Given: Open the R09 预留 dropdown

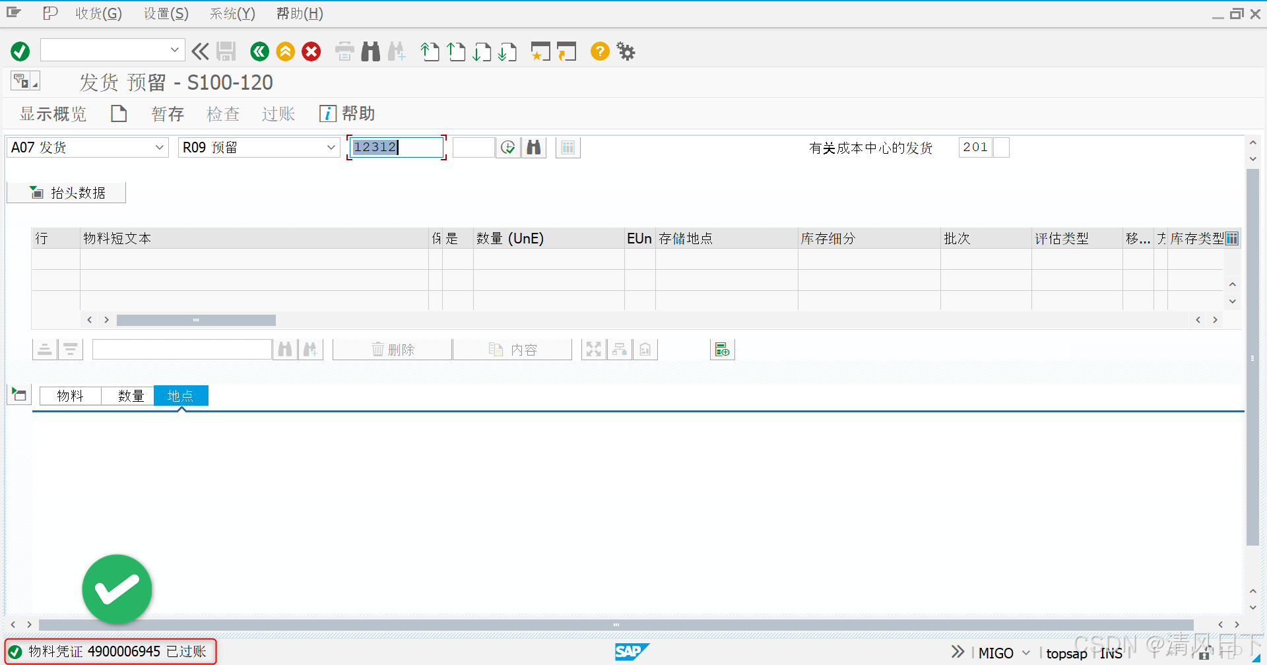Looking at the screenshot, I should (x=331, y=147).
